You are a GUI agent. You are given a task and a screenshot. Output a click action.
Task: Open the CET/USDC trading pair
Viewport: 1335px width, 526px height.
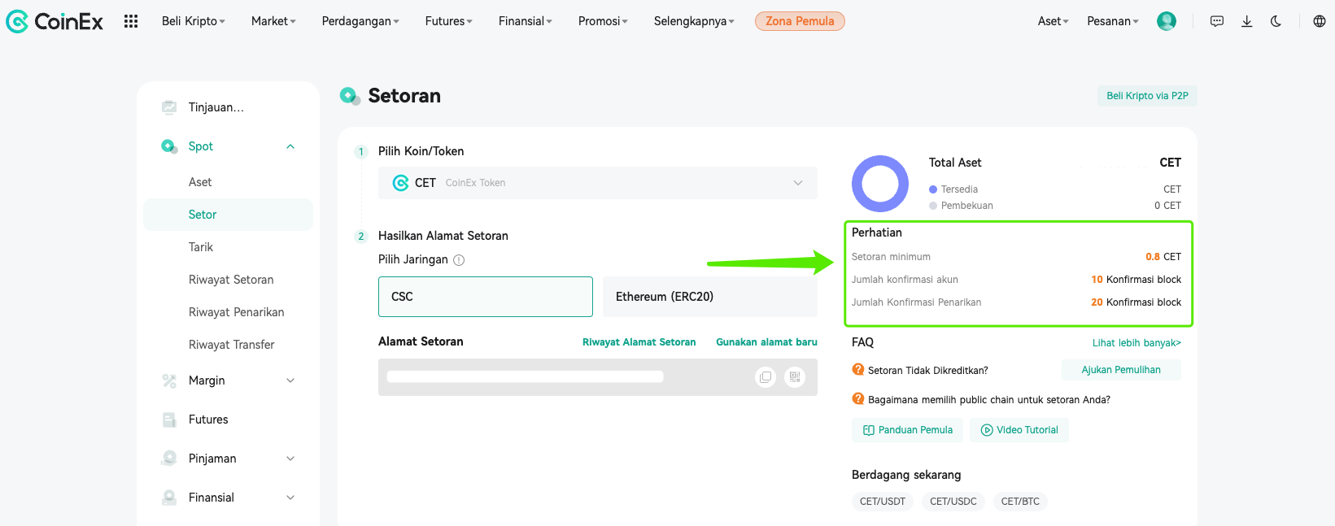tap(953, 502)
